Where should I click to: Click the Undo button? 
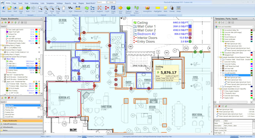tap(111, 2)
